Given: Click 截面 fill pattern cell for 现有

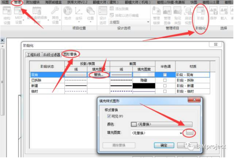Looking at the screenshot, I should coord(144,75).
